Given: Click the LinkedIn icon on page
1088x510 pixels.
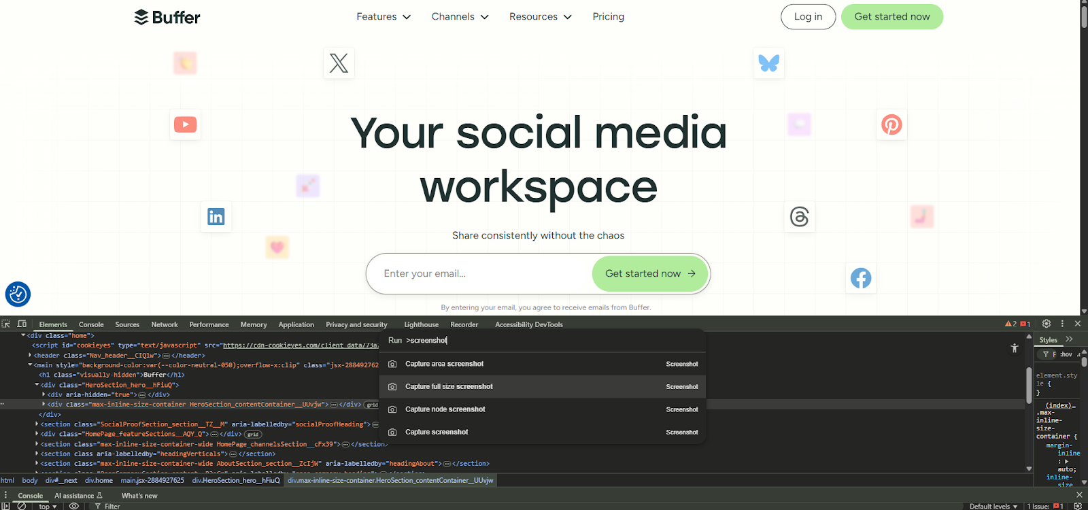Looking at the screenshot, I should tap(216, 217).
